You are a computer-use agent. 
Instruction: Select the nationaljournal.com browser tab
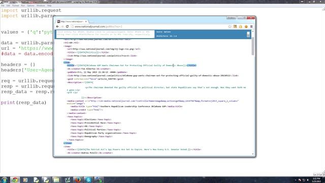point(72,21)
